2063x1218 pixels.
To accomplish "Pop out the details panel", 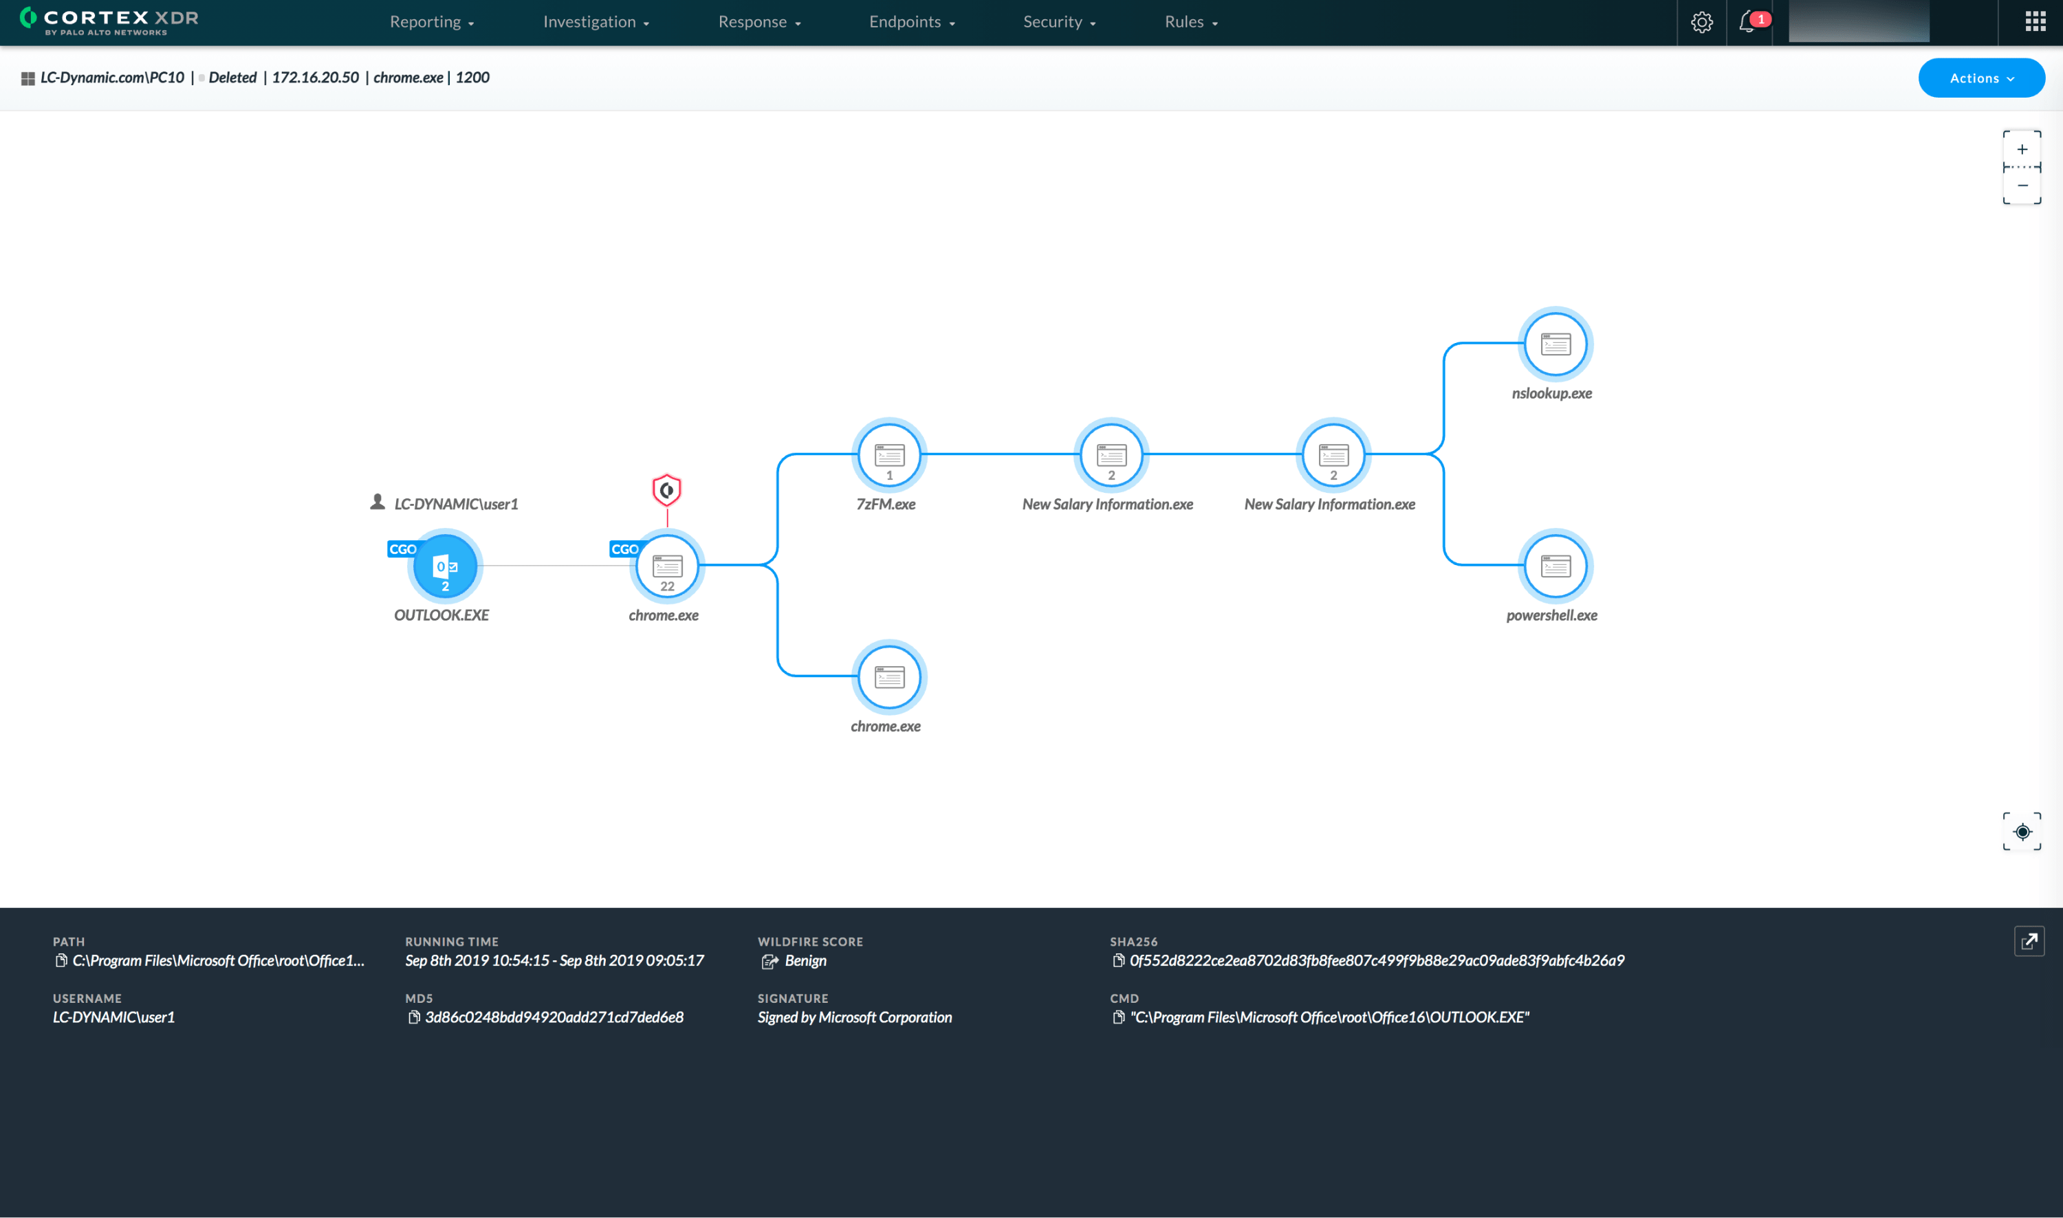I will (2029, 942).
